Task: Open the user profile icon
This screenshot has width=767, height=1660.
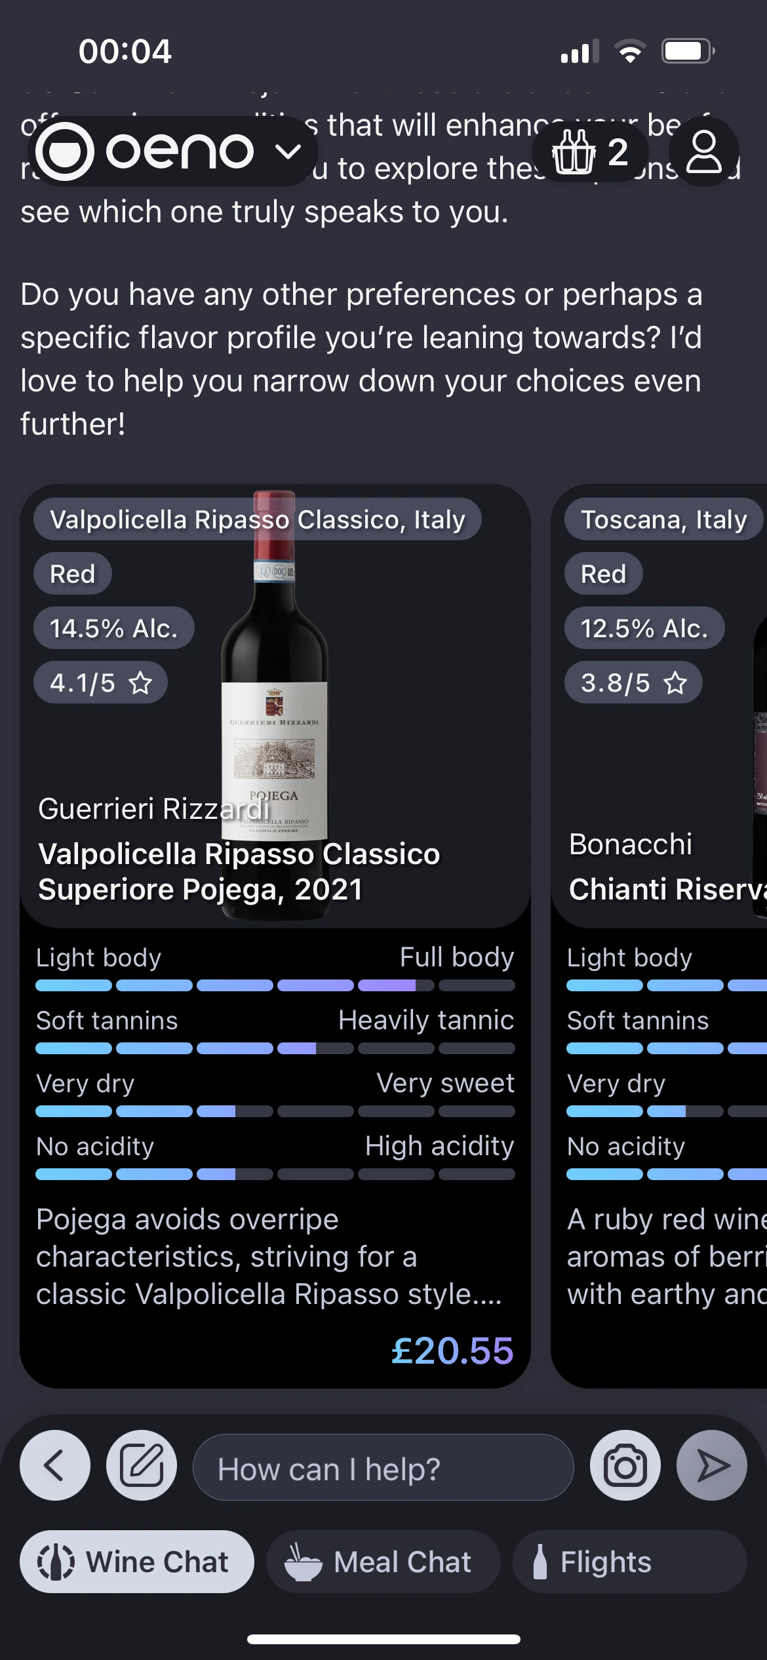Action: (x=704, y=152)
